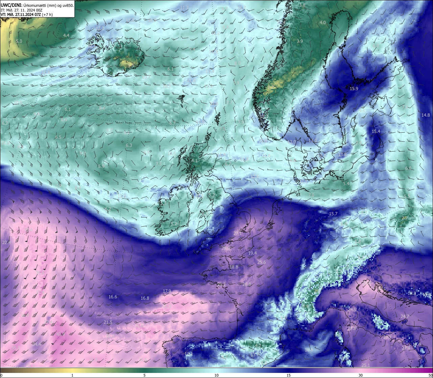This screenshot has width=433, height=378.
Task: Select the IT: Mið. 27. 11. 2024 00Z line
Action: point(21,10)
